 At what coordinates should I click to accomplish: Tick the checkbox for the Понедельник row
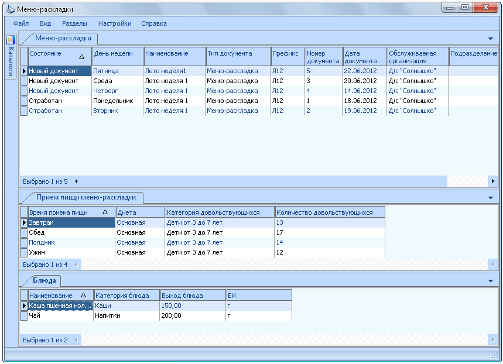click(x=24, y=101)
